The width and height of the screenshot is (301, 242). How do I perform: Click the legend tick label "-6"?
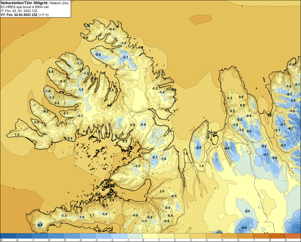49,240
